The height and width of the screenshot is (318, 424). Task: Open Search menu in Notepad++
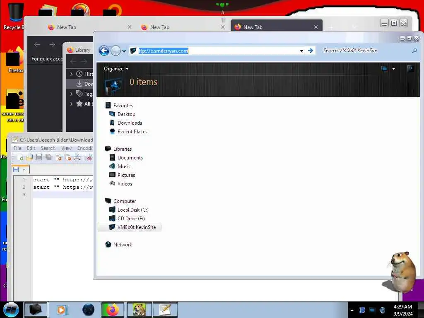48,148
